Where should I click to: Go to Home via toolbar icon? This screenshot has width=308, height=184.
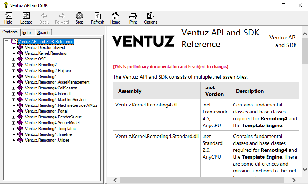click(x=115, y=16)
